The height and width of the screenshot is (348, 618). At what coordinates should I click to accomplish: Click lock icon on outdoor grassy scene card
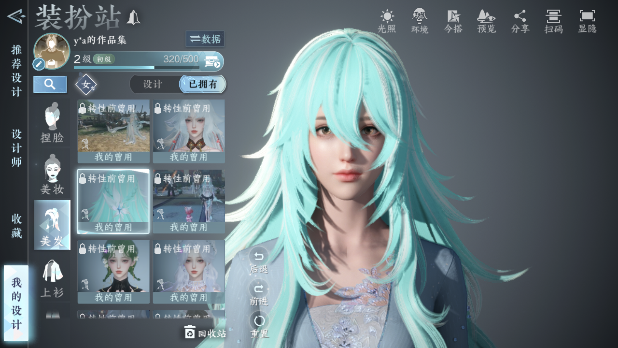pyautogui.click(x=83, y=109)
